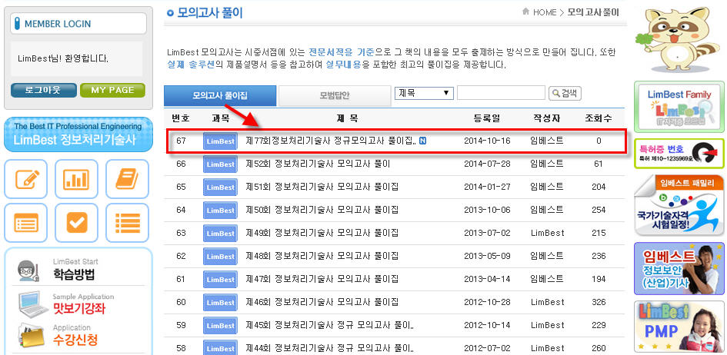Click the 모의고사 풀이 page heading
The width and height of the screenshot is (727, 355).
(210, 12)
